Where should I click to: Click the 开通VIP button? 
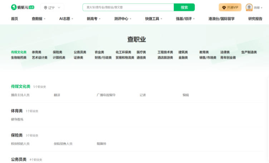230,7
